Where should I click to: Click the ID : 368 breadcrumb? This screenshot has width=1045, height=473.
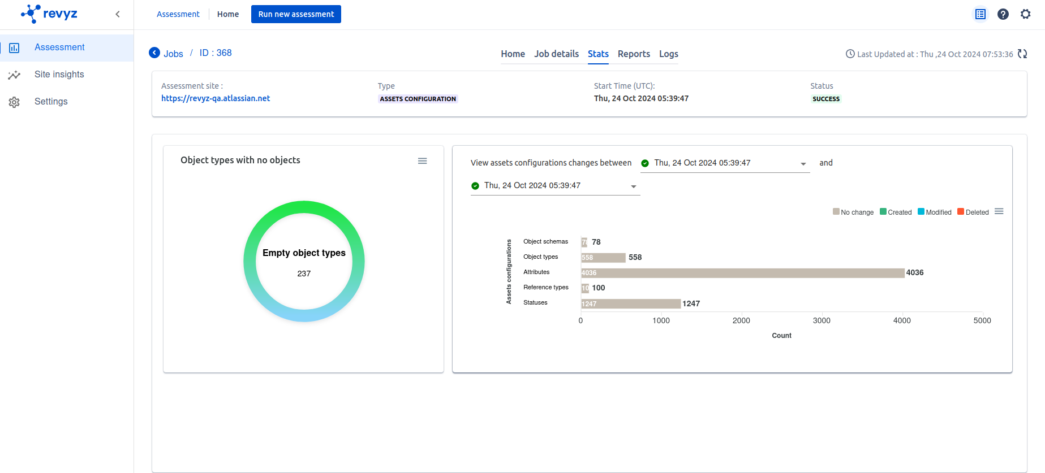pos(216,53)
